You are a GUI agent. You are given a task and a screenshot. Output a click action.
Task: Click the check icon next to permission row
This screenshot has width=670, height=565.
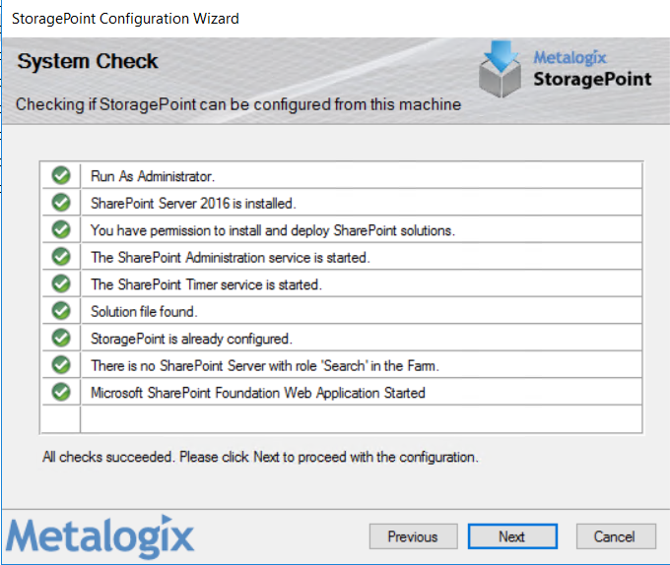coord(61,229)
